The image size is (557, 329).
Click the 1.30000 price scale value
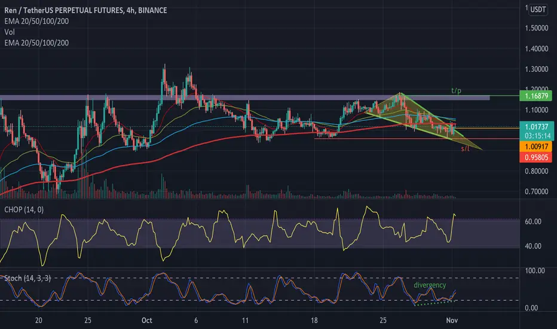click(537, 69)
